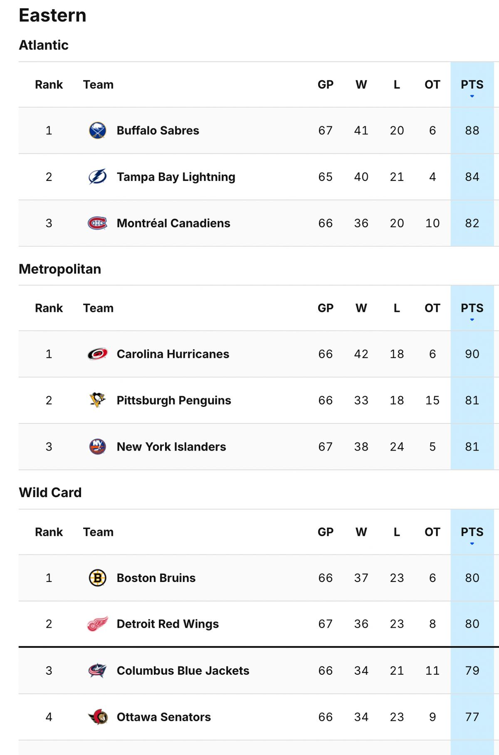Click the Buffalo Sabres logo

pyautogui.click(x=97, y=130)
